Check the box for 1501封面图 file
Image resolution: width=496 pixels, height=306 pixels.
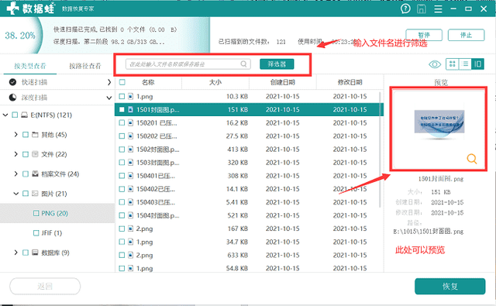point(122,110)
